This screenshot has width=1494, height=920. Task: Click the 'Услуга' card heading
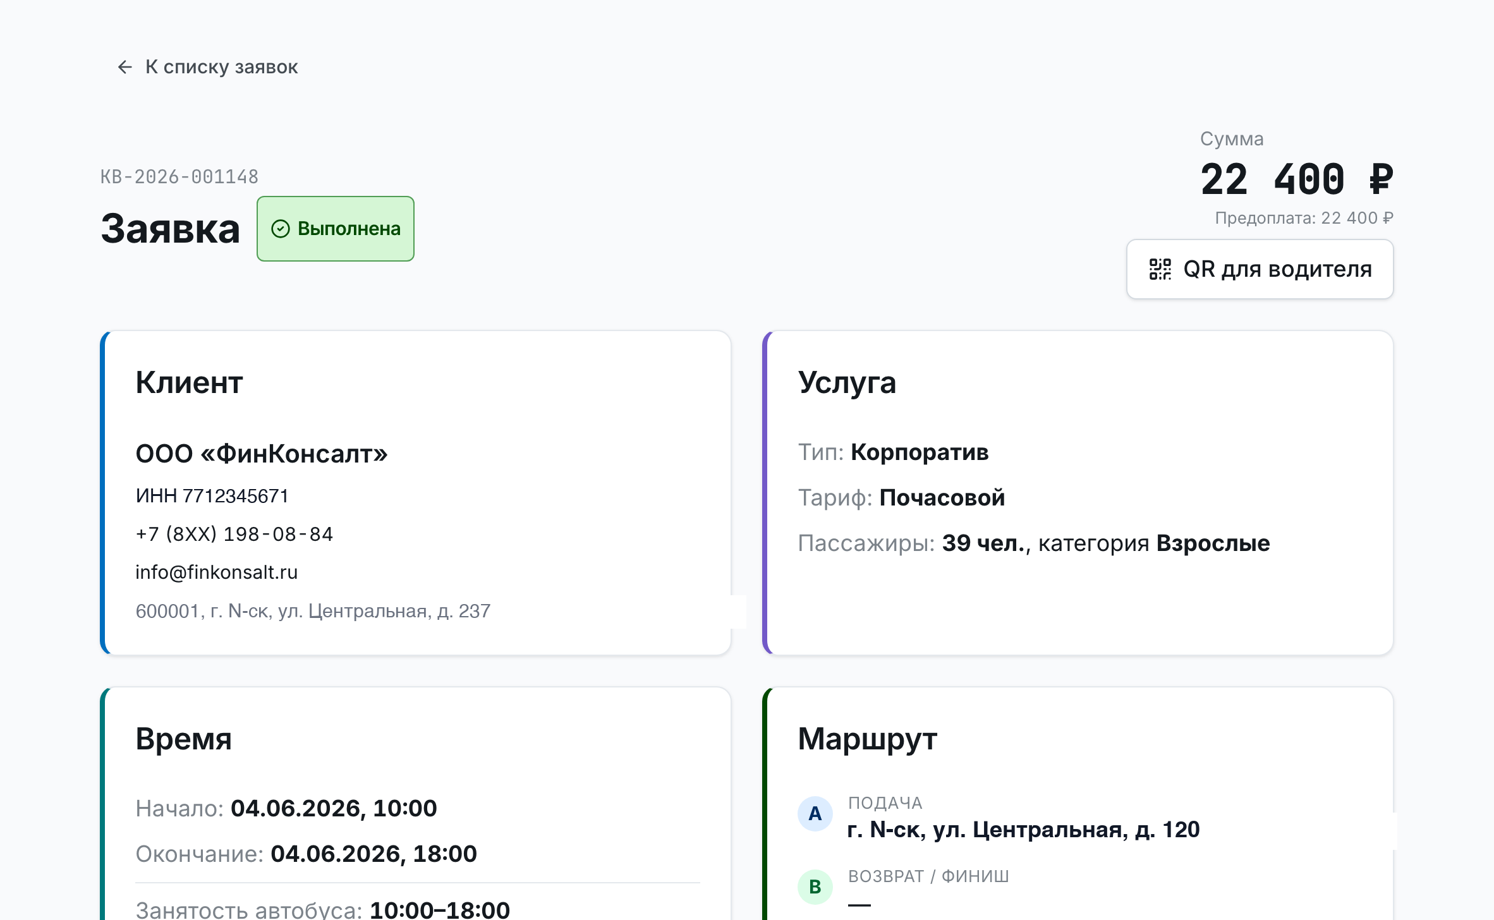pos(847,383)
